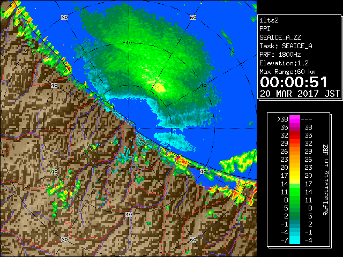This screenshot has width=343, height=257.
Task: Pick the cyan -7 to -4 dBZ swatch
Action: click(295, 240)
